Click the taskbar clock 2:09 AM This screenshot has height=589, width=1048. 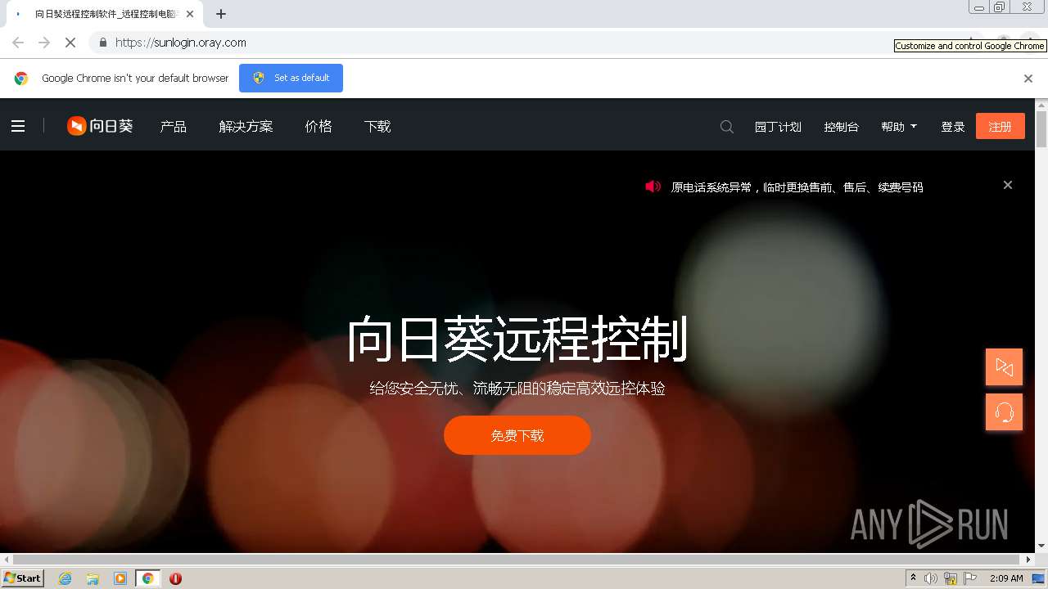(1006, 578)
